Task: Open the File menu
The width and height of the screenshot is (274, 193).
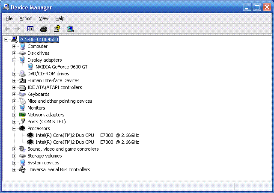Action: coord(9,18)
